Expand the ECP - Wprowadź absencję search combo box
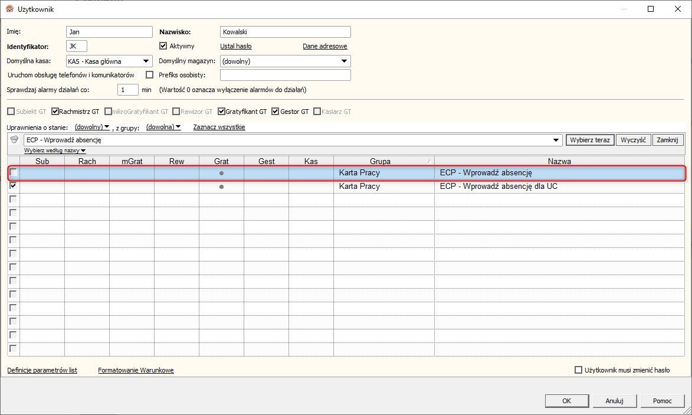Image resolution: width=692 pixels, height=415 pixels. 556,140
